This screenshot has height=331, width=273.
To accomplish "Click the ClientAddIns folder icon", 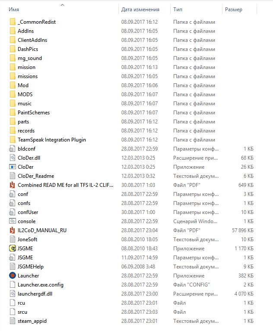I will point(13,40).
